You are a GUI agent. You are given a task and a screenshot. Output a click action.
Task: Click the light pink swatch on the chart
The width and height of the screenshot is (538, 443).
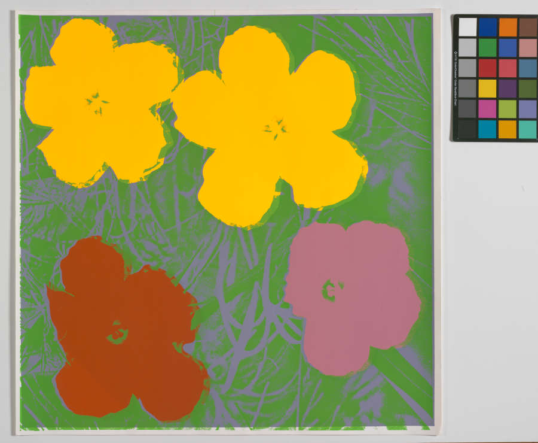point(528,48)
